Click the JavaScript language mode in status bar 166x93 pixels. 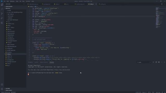coord(158,92)
